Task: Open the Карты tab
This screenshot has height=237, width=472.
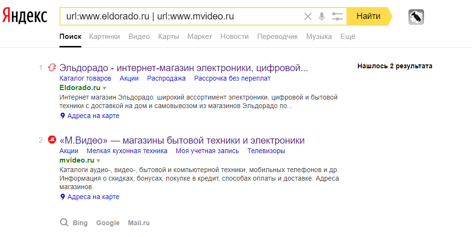Action: [x=169, y=36]
